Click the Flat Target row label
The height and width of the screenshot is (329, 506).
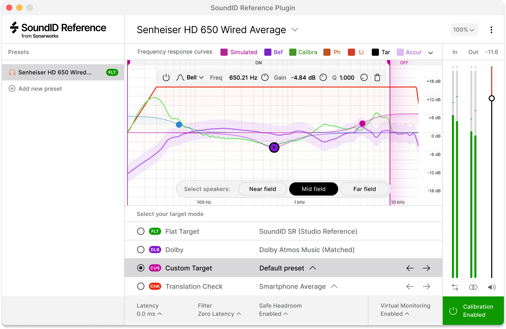tap(182, 231)
